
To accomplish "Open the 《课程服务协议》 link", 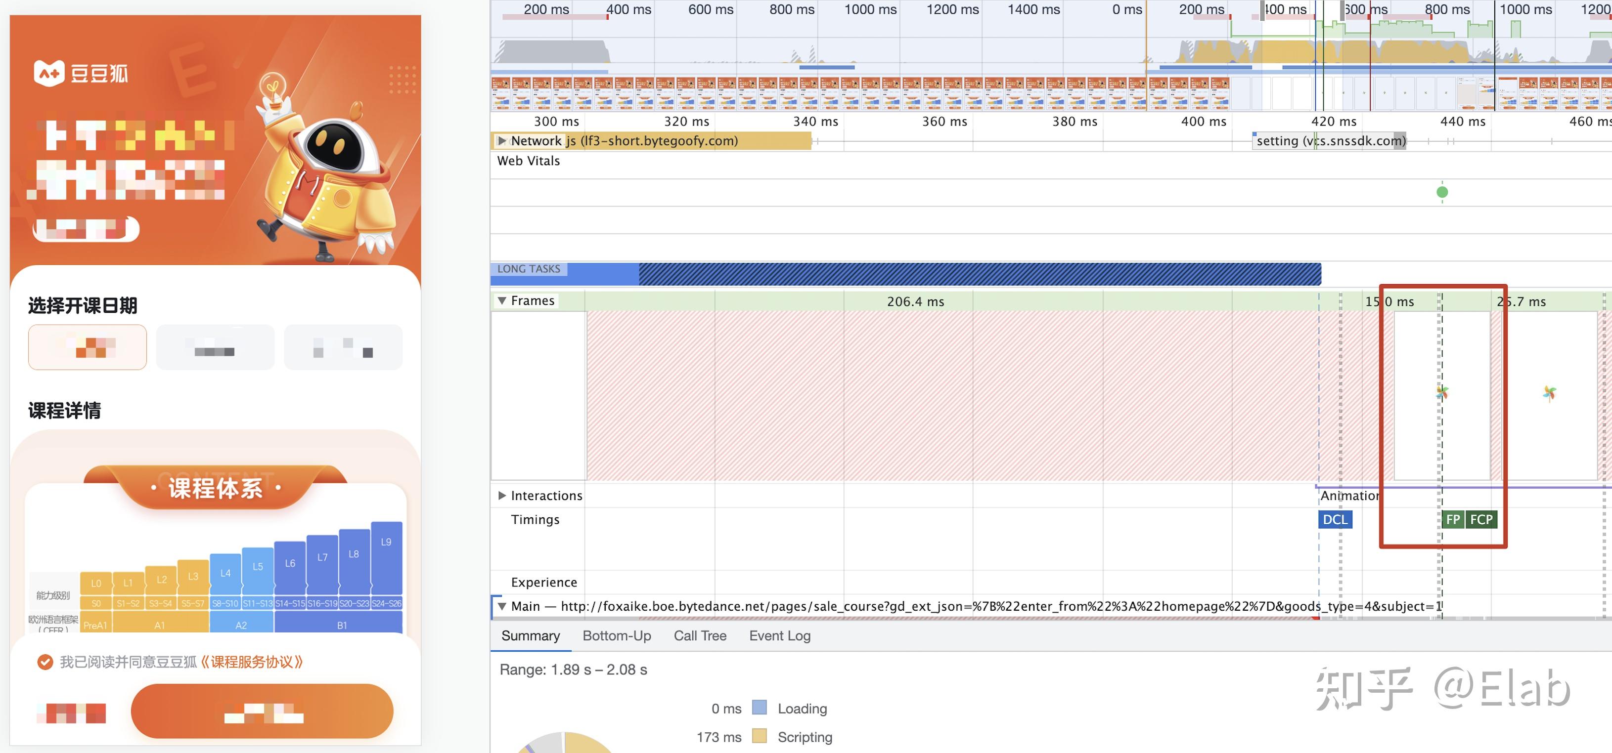I will (x=252, y=662).
